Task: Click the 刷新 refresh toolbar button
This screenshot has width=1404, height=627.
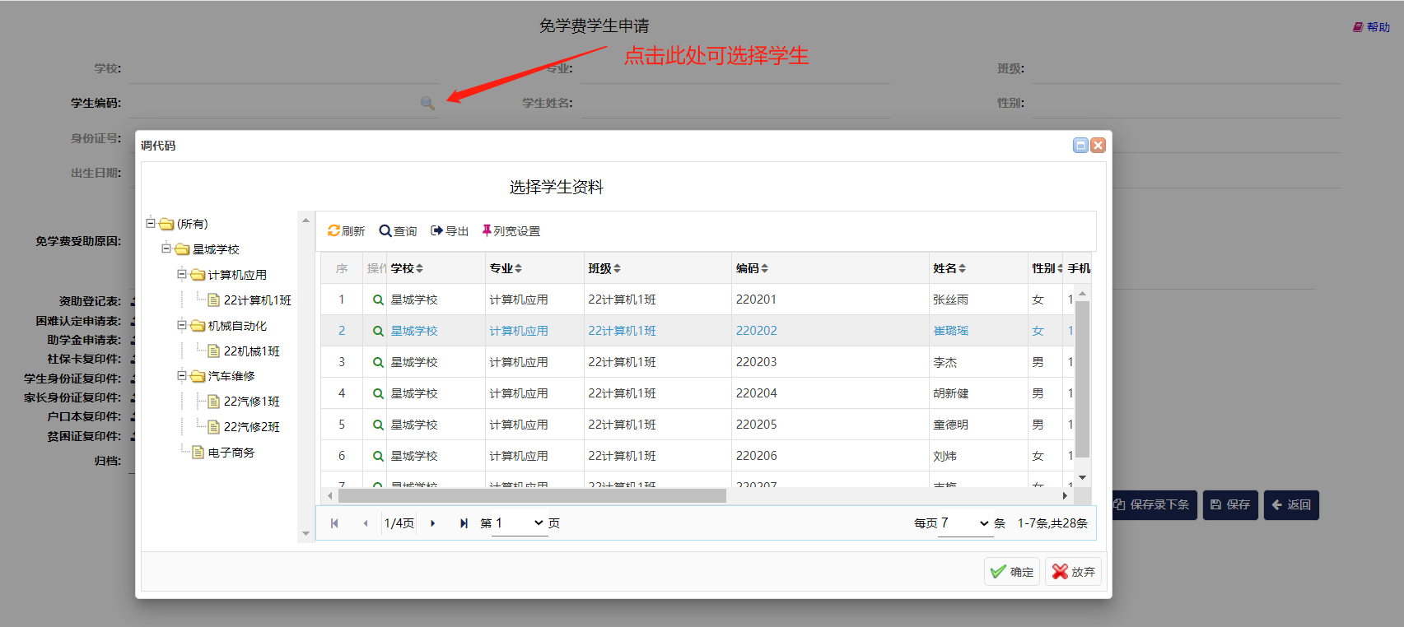Action: pyautogui.click(x=346, y=231)
